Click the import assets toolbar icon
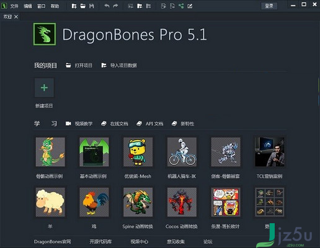Viewport: 320px width, 248px height. coord(130,6)
